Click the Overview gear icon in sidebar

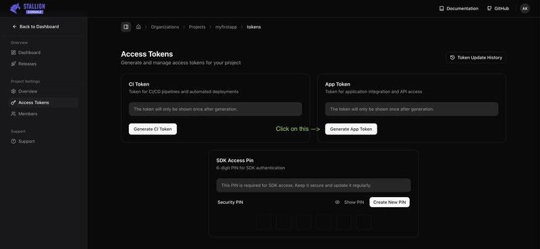click(13, 91)
